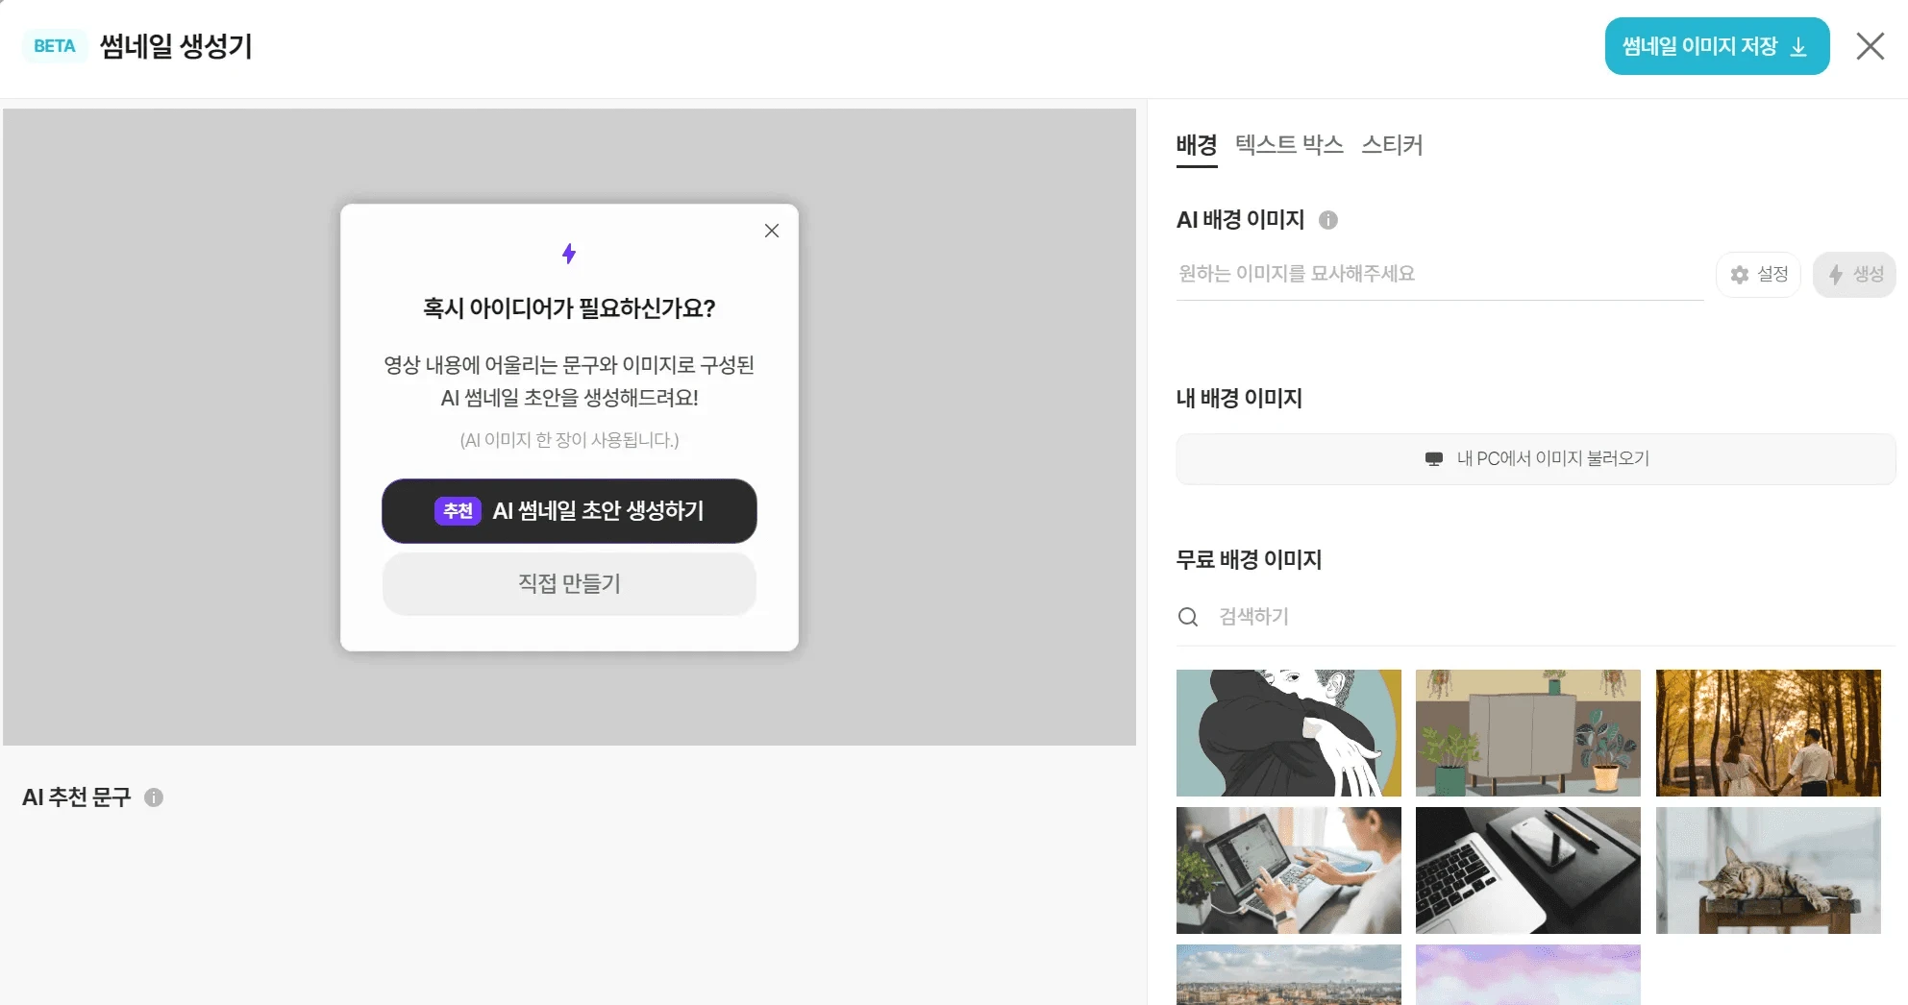Select the person typing on laptop photo
This screenshot has width=1908, height=1005.
(1289, 870)
